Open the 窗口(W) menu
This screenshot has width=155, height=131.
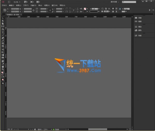point(55,5)
